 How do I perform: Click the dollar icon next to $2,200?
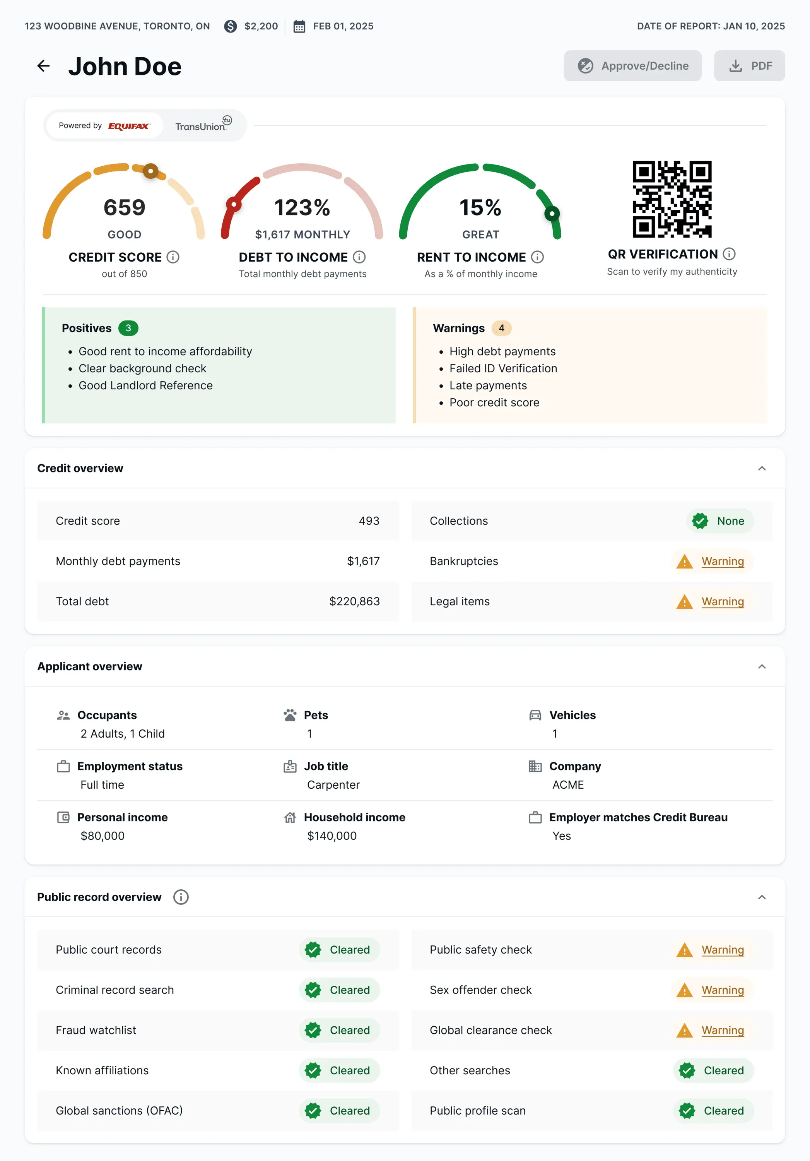tap(231, 26)
